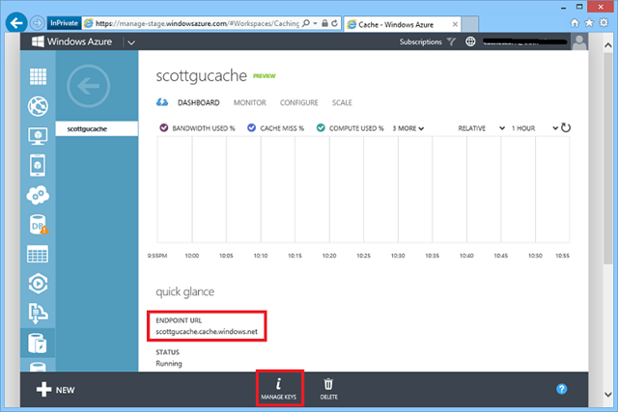
Task: Refresh the metrics chart
Action: [x=566, y=127]
